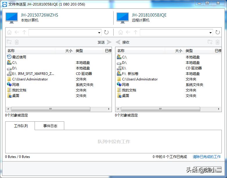Switch to 工作队列 tab
This screenshot has width=227, height=178.
click(20, 126)
